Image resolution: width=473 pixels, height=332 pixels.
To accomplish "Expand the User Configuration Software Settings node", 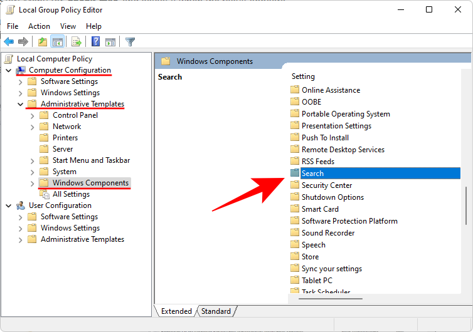I will [x=21, y=217].
